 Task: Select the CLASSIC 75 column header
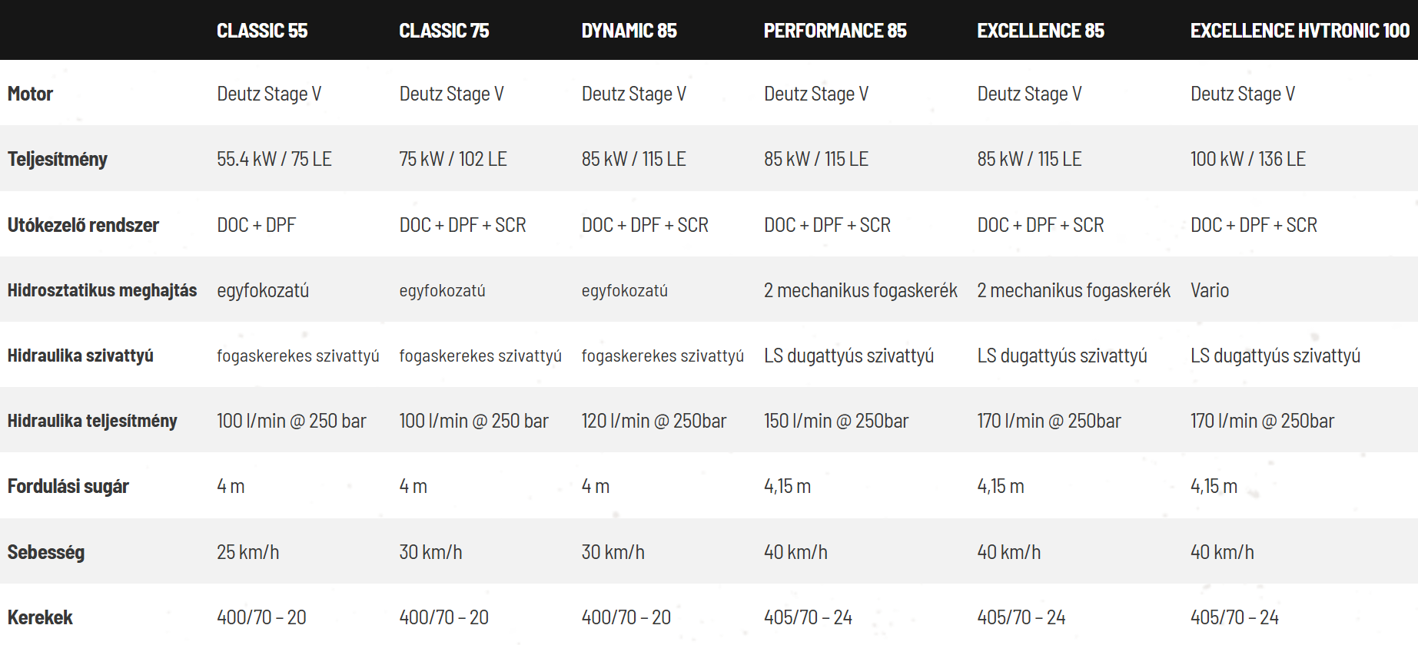(444, 31)
